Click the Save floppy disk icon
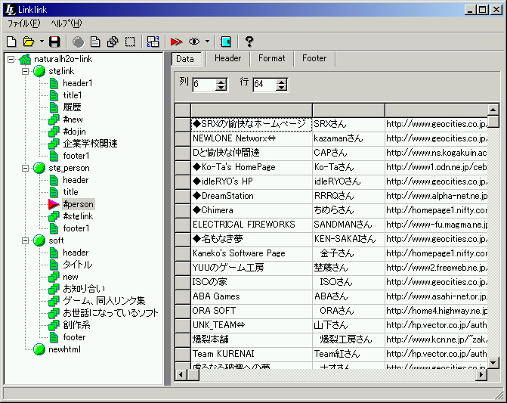The image size is (507, 403). [x=54, y=42]
